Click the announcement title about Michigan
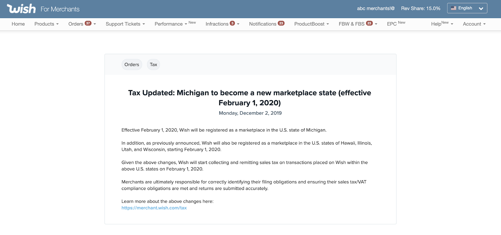 pos(250,98)
